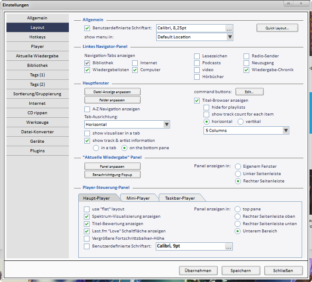Open command buttons Edit... dialog
312x282 pixels.
pos(249,92)
